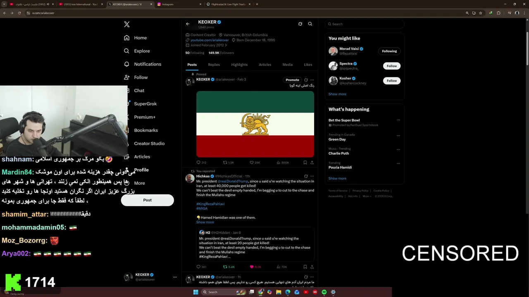Viewport: 529px width, 297px height.
Task: Switch to the Likes tab
Action: click(308, 65)
